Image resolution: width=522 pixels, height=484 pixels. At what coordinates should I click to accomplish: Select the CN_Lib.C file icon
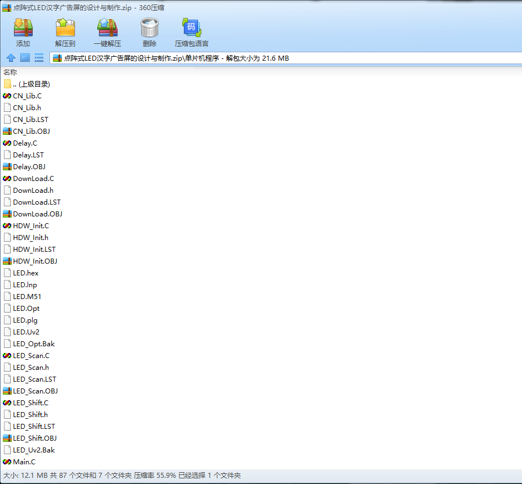(x=7, y=96)
